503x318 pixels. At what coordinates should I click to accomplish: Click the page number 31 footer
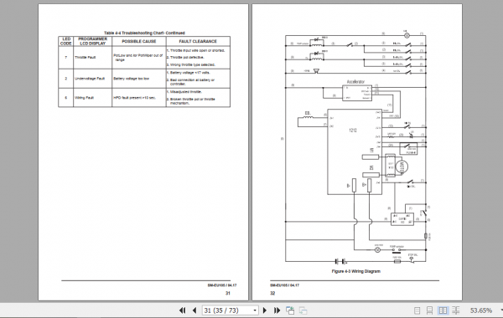228,293
